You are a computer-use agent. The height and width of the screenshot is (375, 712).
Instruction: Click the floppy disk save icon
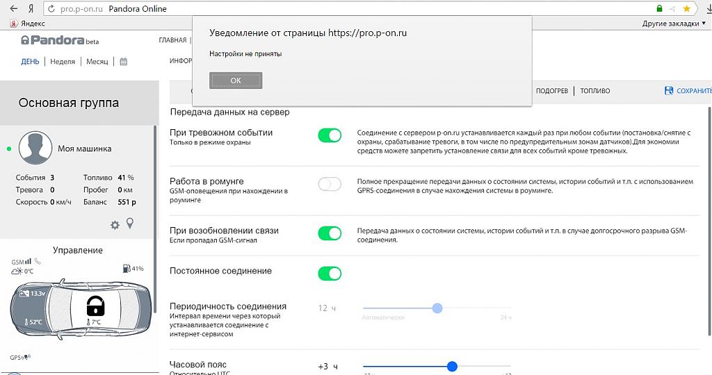(x=669, y=91)
